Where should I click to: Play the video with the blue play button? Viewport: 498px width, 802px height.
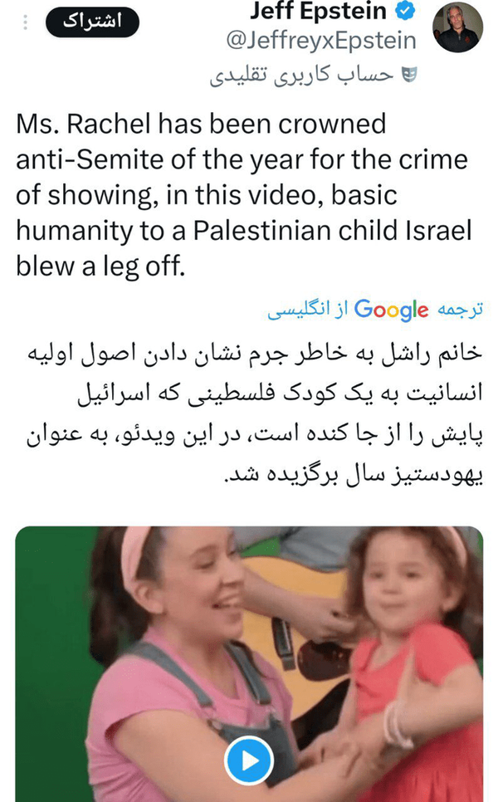(249, 760)
